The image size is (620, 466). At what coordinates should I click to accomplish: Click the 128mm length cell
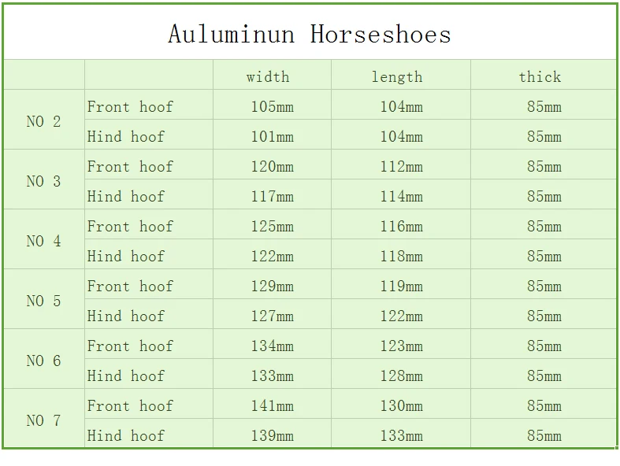point(401,374)
